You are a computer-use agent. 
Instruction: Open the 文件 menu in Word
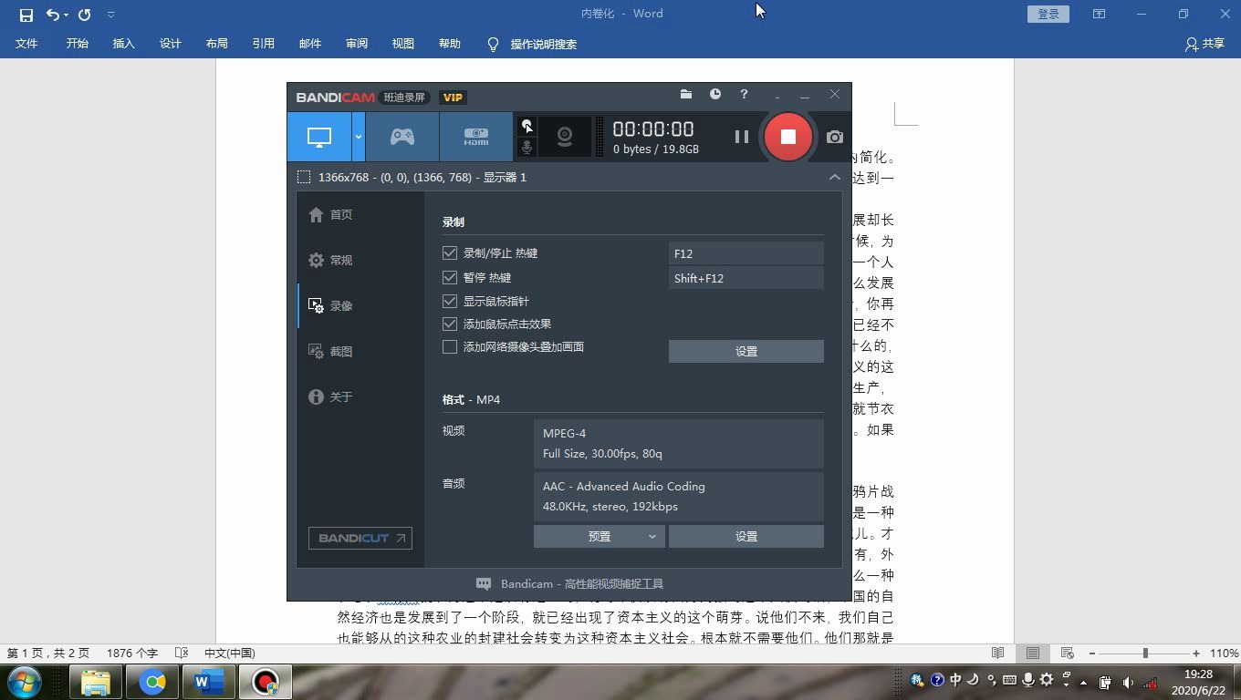[26, 44]
